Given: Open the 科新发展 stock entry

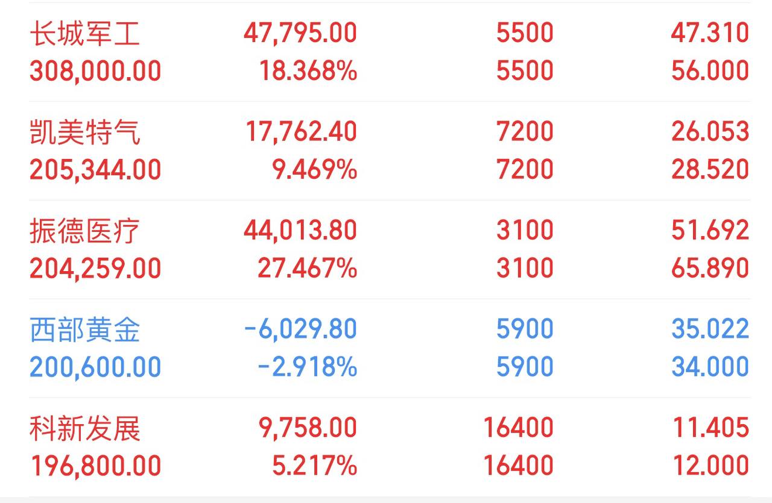Looking at the screenshot, I should [x=389, y=447].
